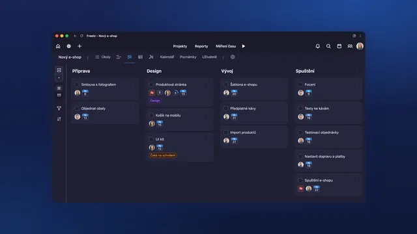Open project settings gear beside Uživatelé
The width and height of the screenshot is (417, 234).
point(233,57)
